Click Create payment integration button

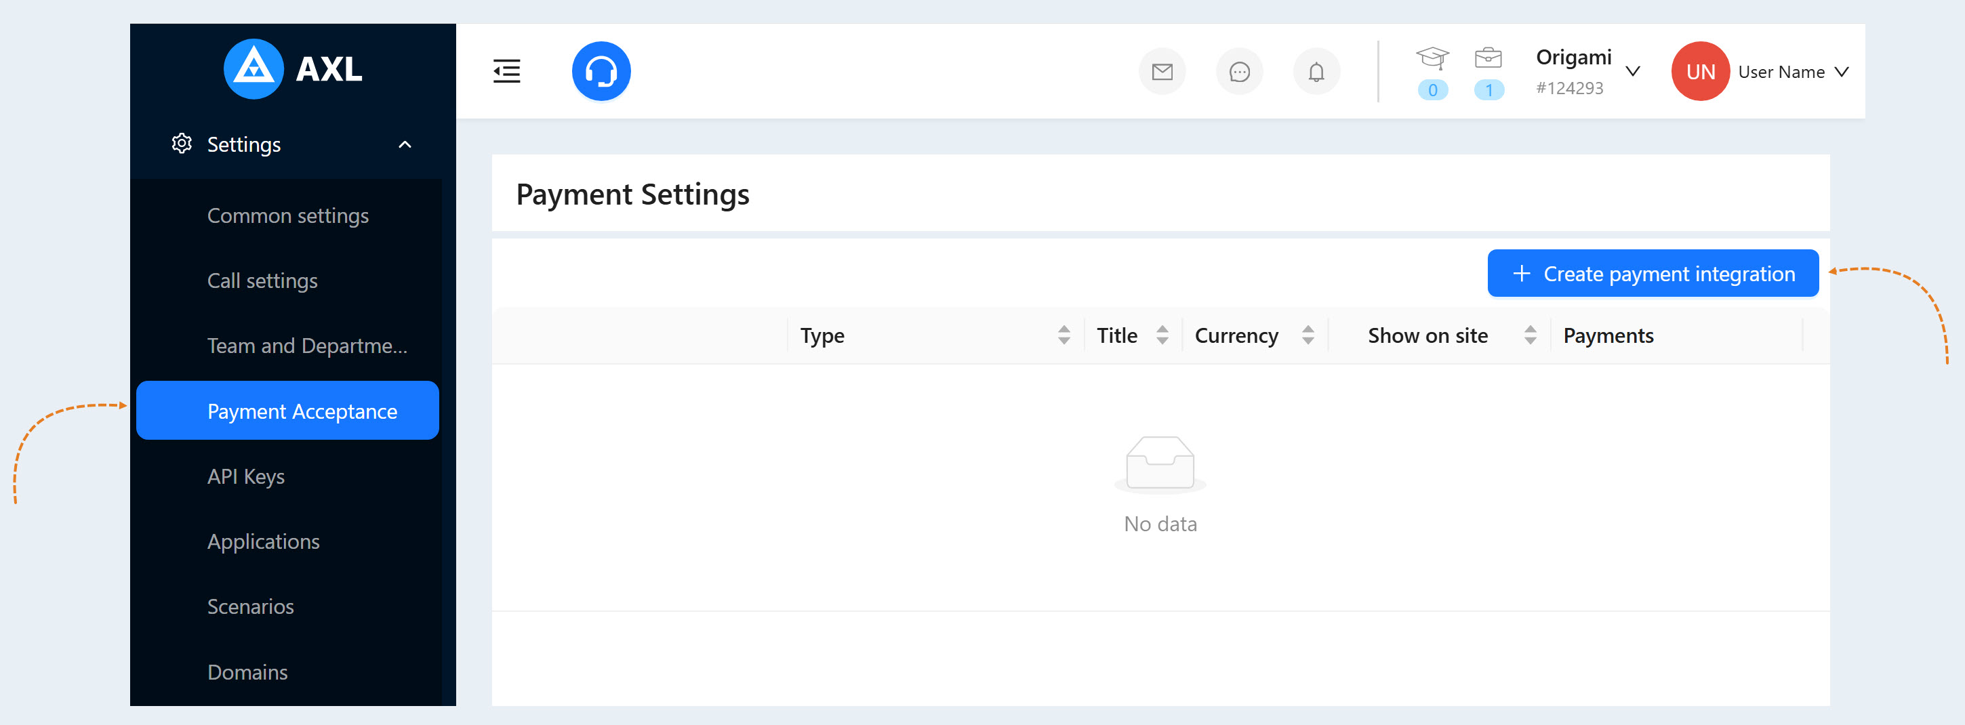click(x=1653, y=273)
